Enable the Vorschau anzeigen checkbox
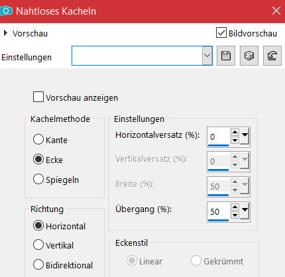Viewport: 285px width, 277px height. [38, 97]
